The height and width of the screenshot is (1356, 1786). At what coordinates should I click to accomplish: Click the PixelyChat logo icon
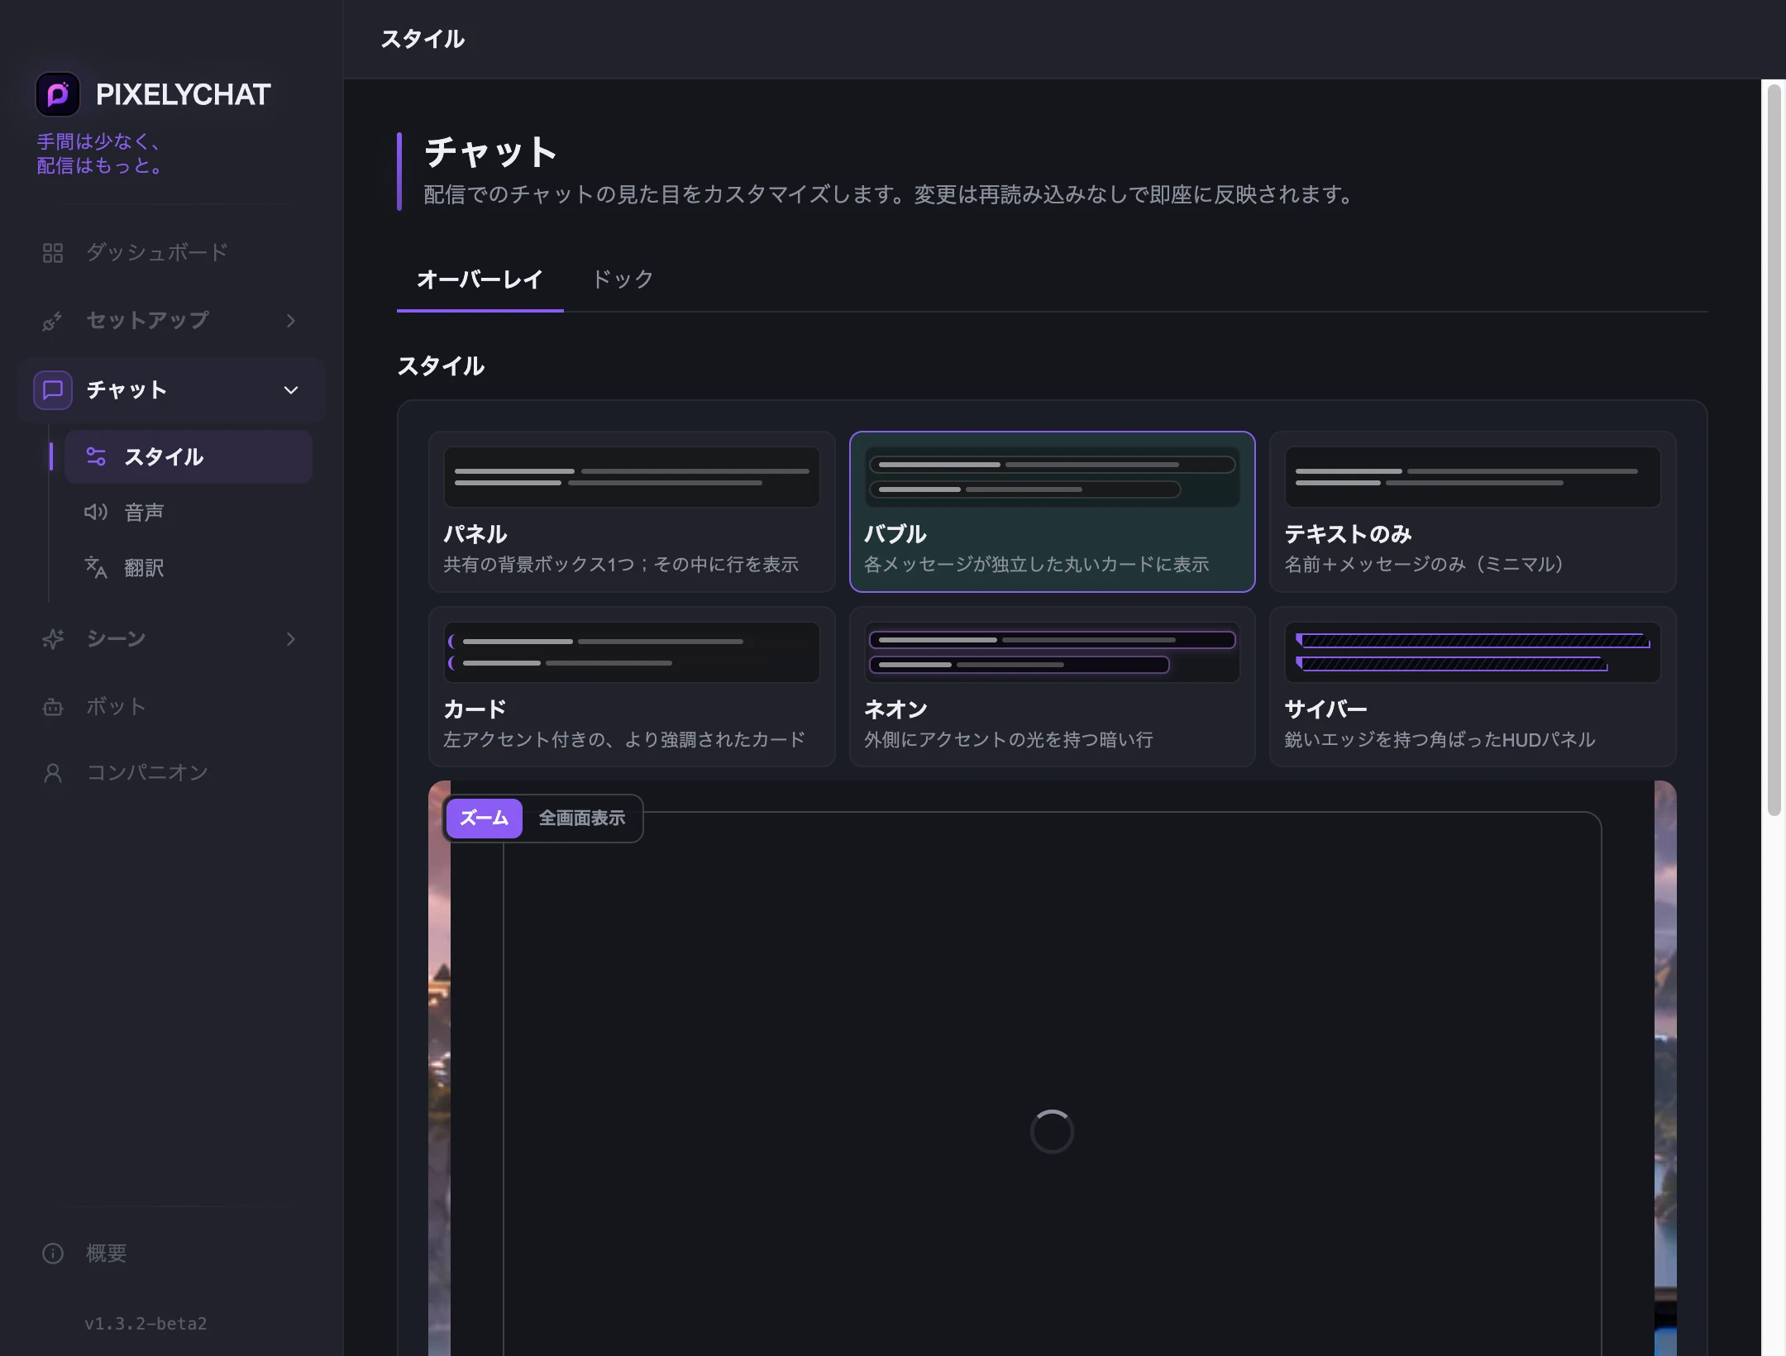tap(58, 94)
